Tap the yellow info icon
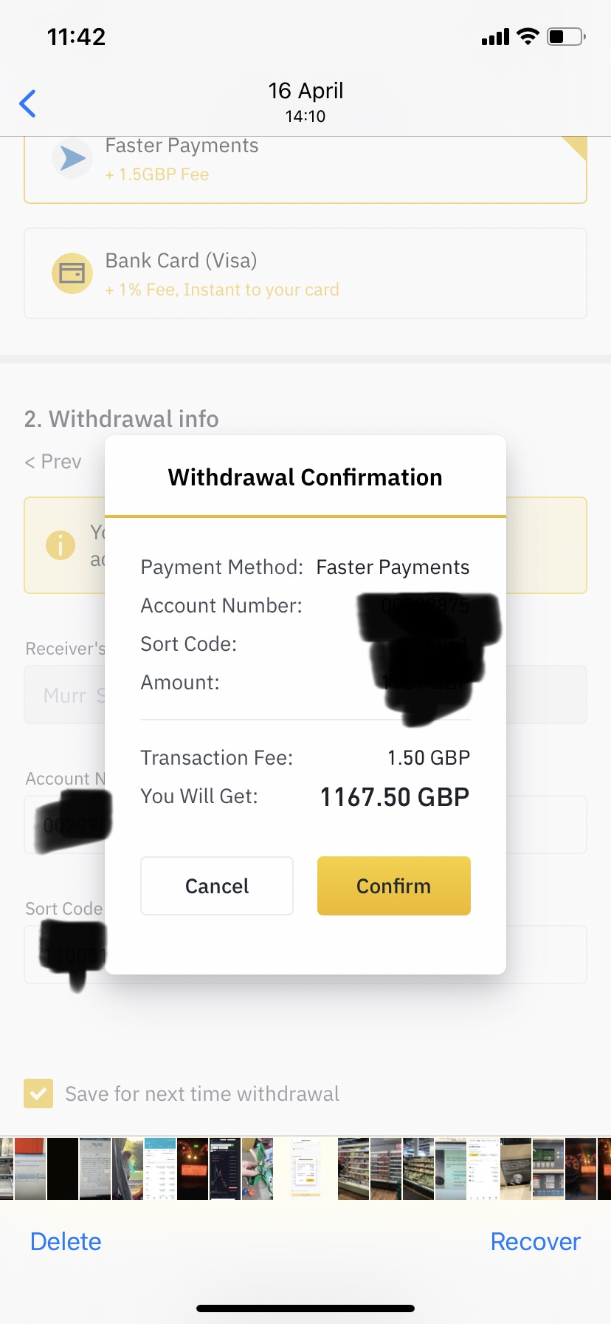Viewport: 611px width, 1324px height. pyautogui.click(x=61, y=545)
